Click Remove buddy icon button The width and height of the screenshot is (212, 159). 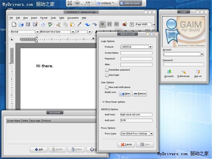tap(140, 93)
